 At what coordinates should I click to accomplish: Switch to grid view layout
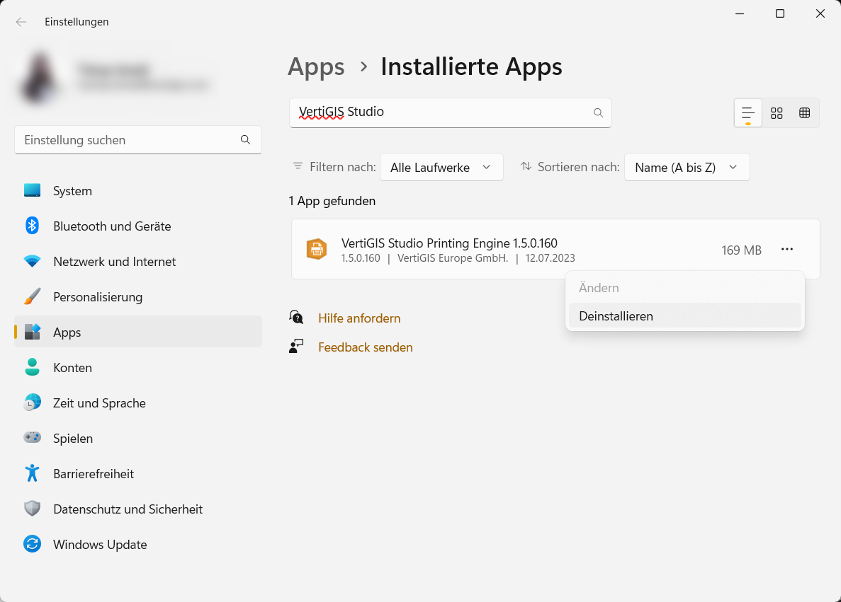pyautogui.click(x=777, y=113)
